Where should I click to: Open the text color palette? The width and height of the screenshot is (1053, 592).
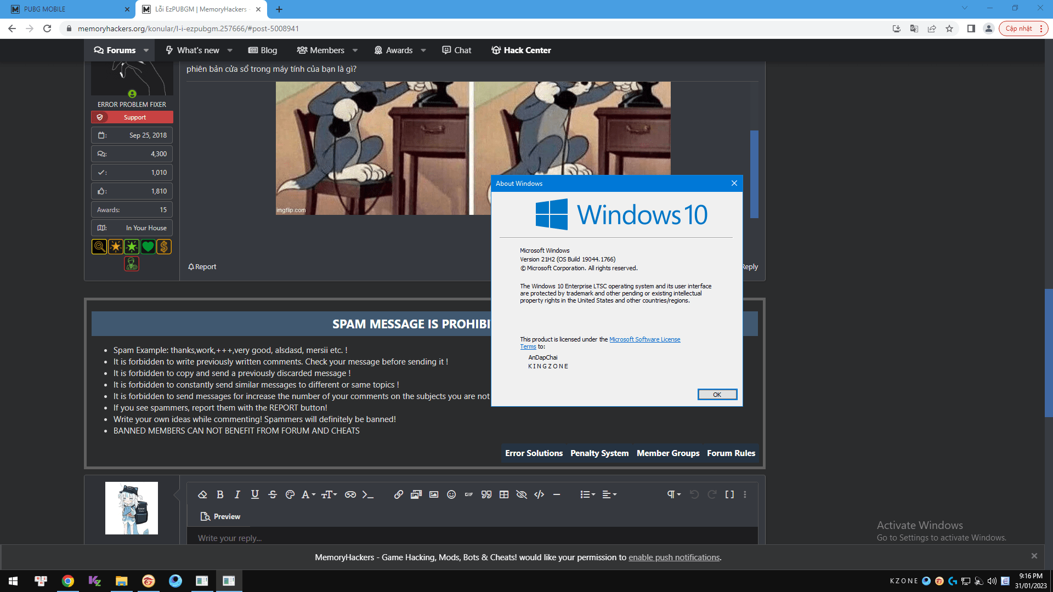pos(290,494)
